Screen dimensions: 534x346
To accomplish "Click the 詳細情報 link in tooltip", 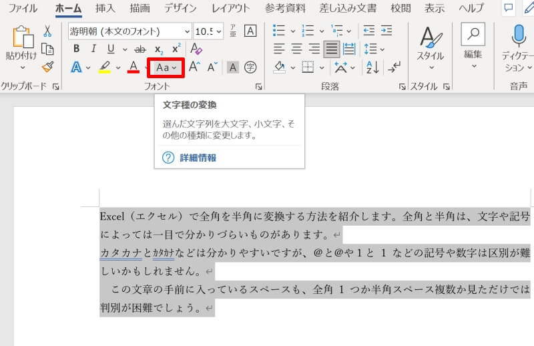I will (x=198, y=158).
